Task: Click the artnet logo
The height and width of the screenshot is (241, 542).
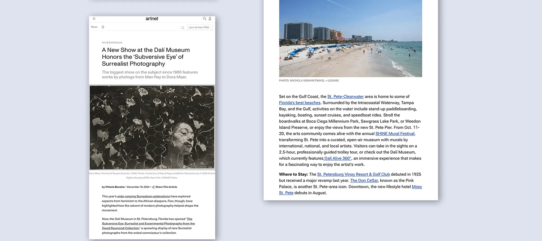Action: pos(152,19)
